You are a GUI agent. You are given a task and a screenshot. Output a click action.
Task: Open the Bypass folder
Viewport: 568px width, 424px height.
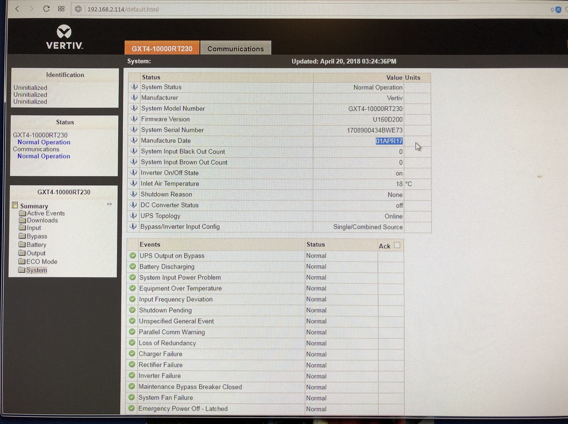37,236
